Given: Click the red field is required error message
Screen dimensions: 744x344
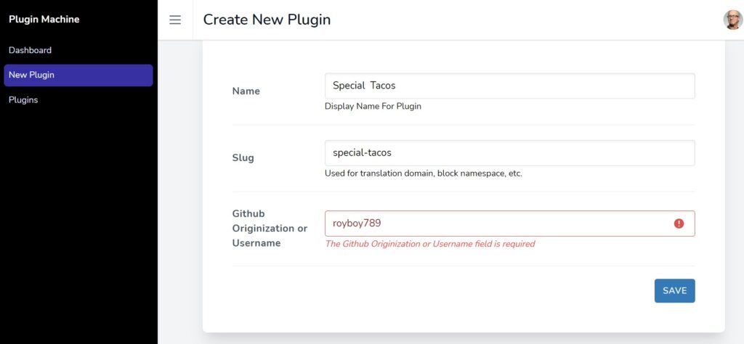Looking at the screenshot, I should [x=430, y=244].
